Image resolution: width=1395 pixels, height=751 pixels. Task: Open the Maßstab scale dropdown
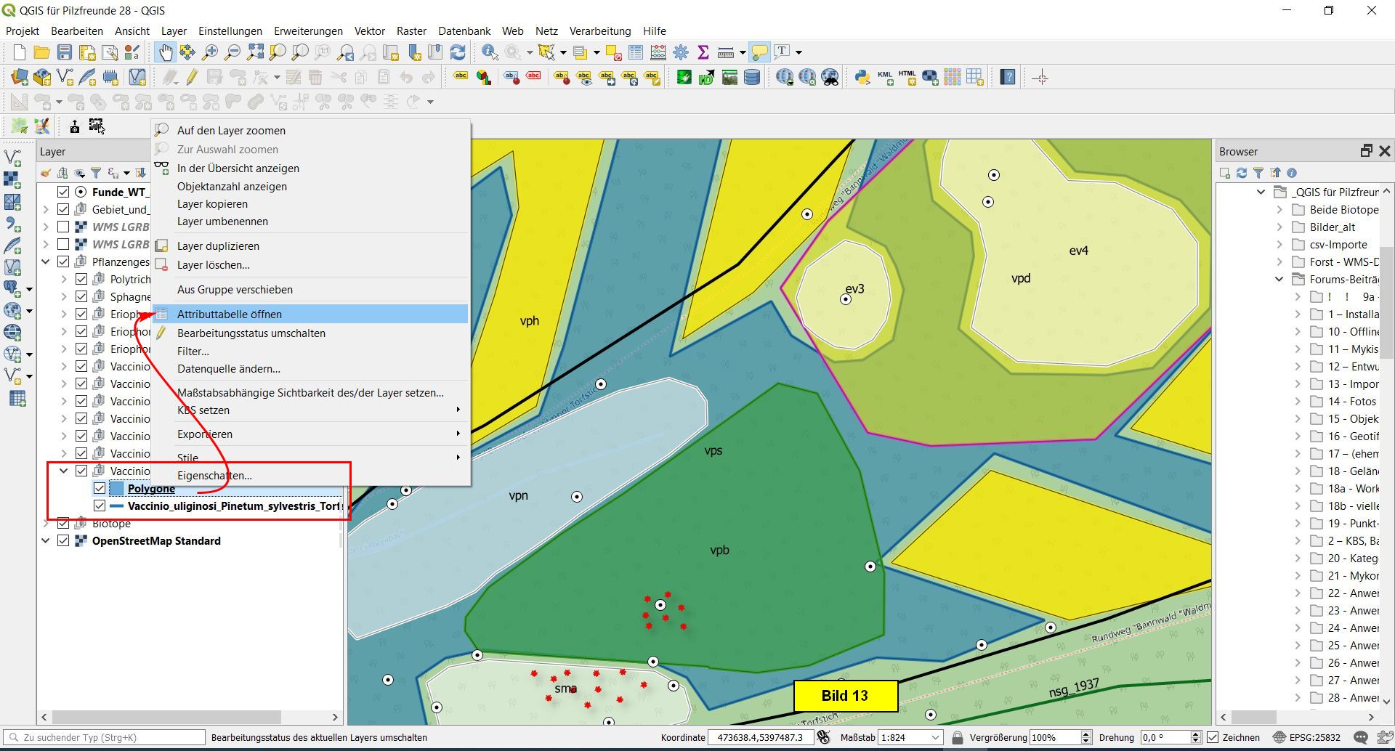pyautogui.click(x=936, y=737)
